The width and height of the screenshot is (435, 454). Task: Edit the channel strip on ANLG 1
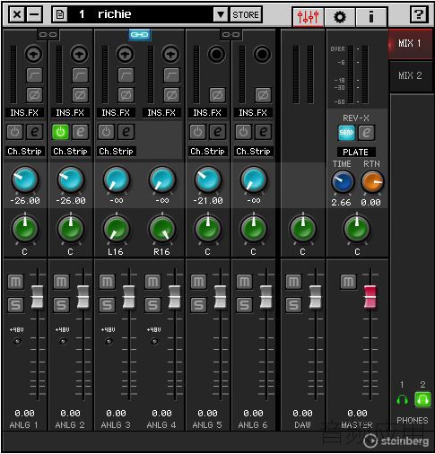(x=35, y=132)
